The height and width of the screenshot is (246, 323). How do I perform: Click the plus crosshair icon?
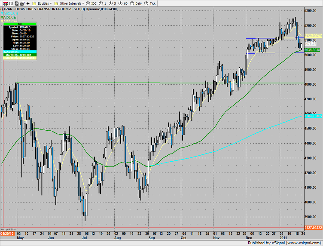[28, 3]
